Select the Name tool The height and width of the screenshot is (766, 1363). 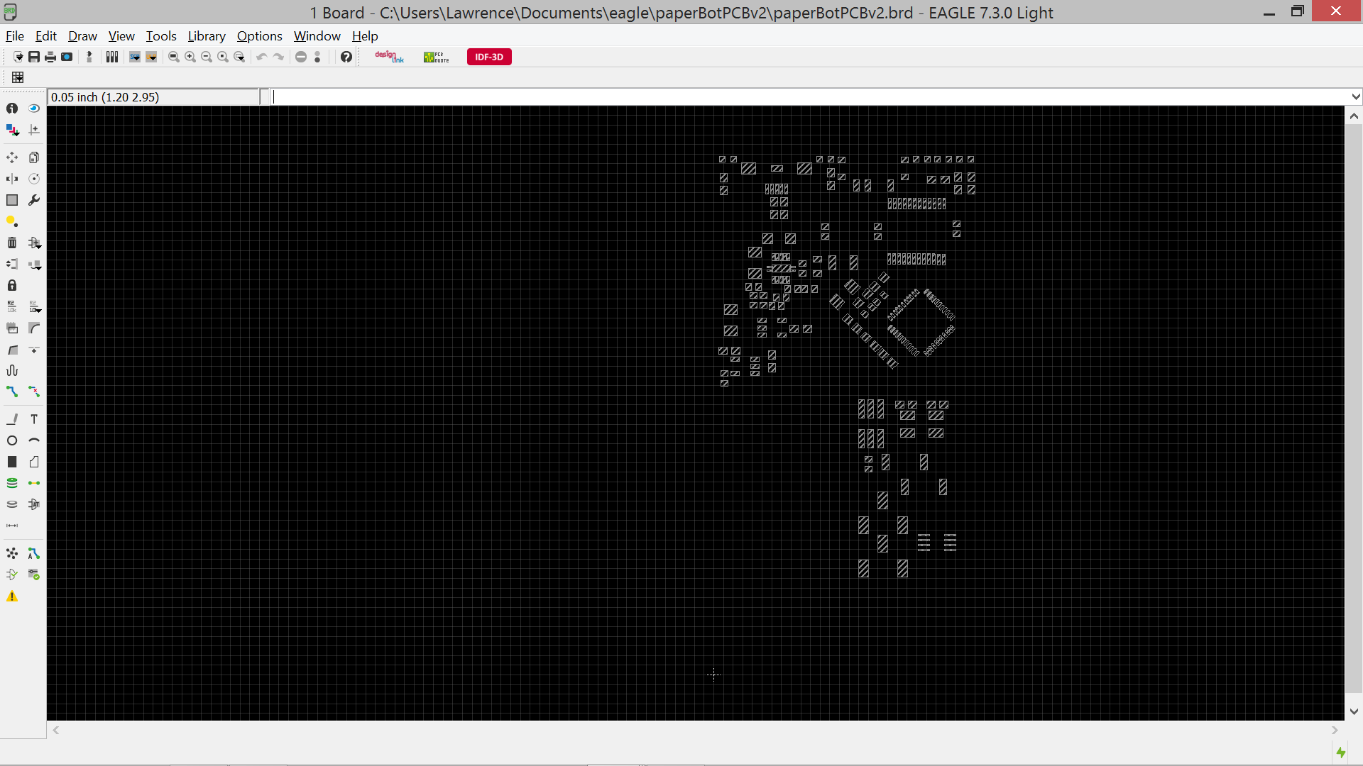[12, 306]
